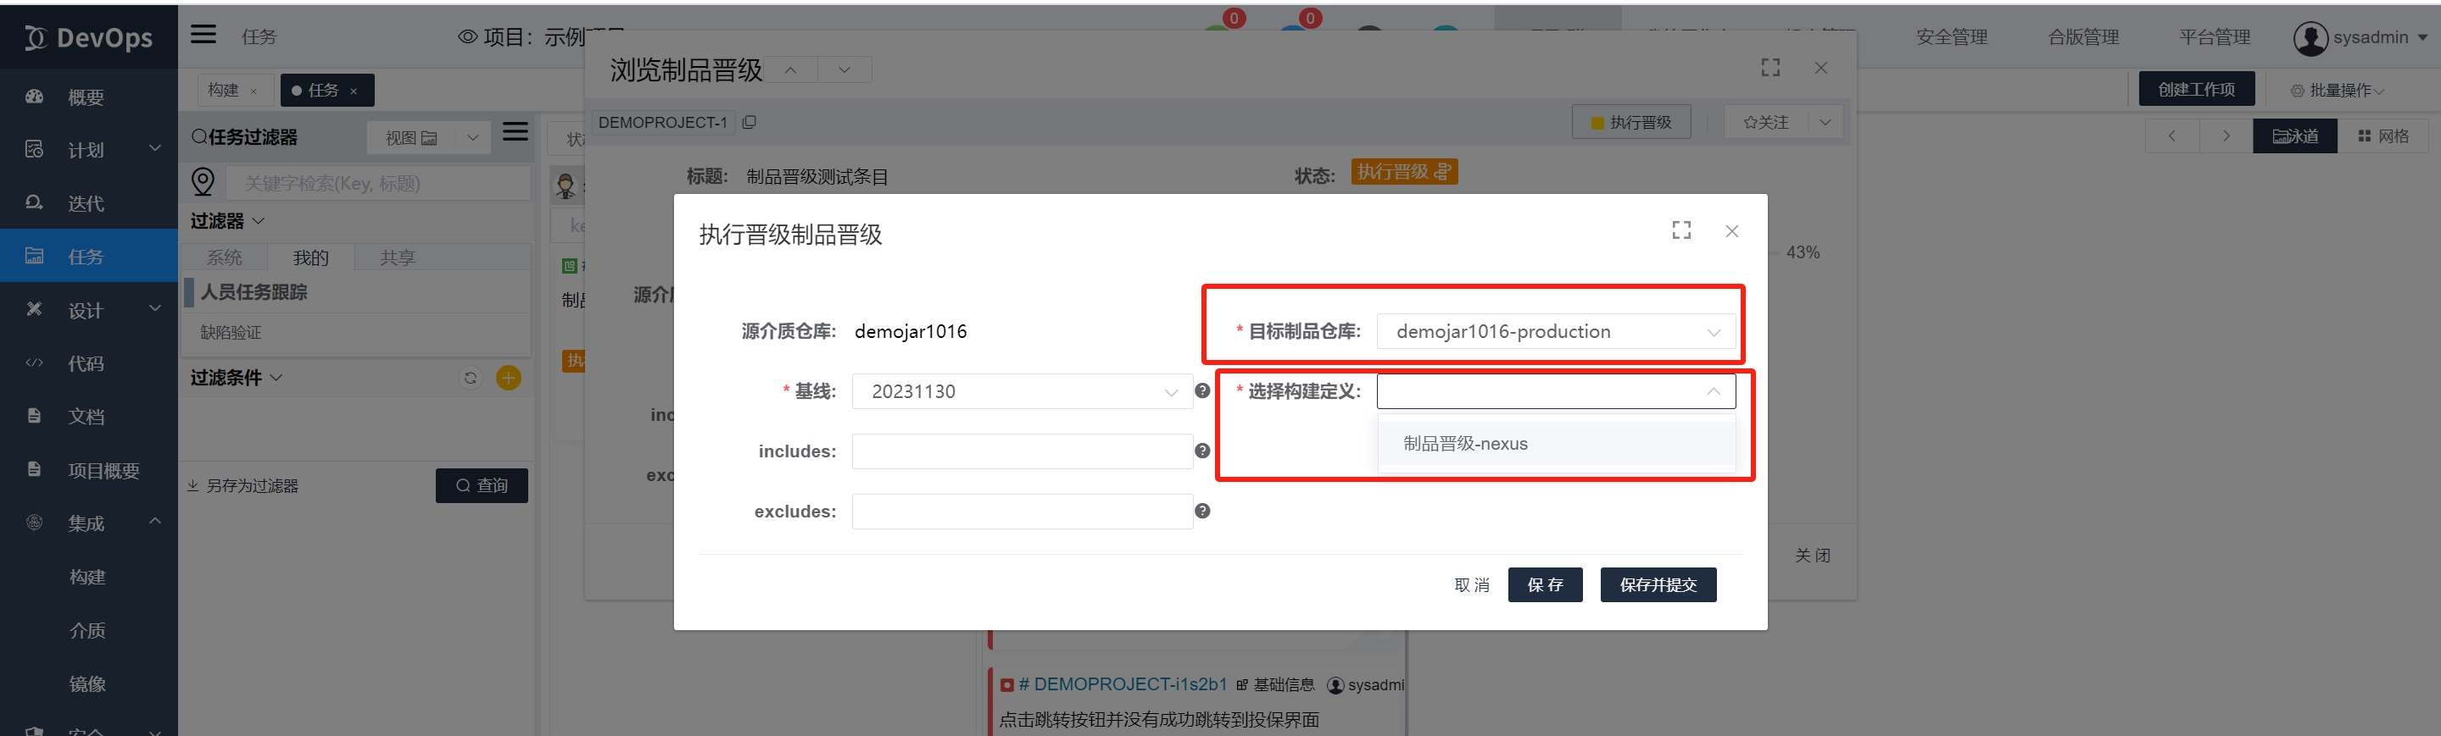The width and height of the screenshot is (2441, 736).
Task: Open 任务 in the left sidebar
Action: (x=86, y=257)
